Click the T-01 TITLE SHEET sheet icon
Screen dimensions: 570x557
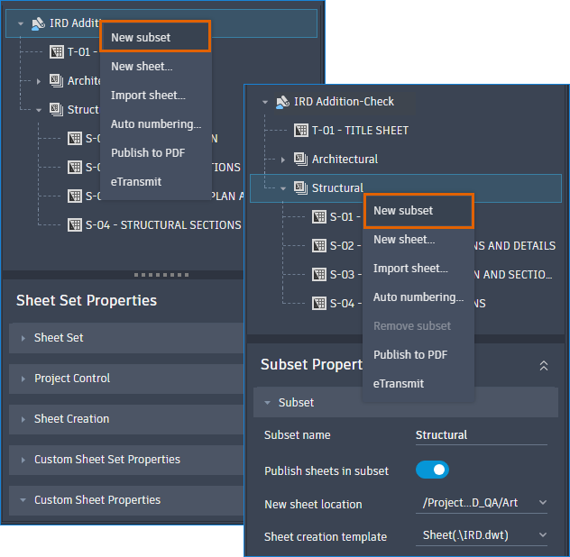[301, 130]
